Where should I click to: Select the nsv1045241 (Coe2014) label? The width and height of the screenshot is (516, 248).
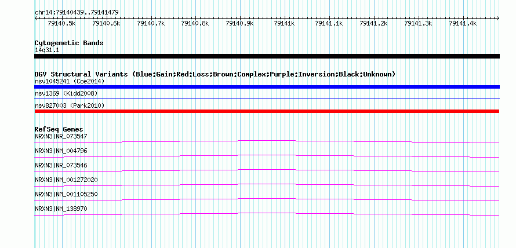(x=70, y=81)
